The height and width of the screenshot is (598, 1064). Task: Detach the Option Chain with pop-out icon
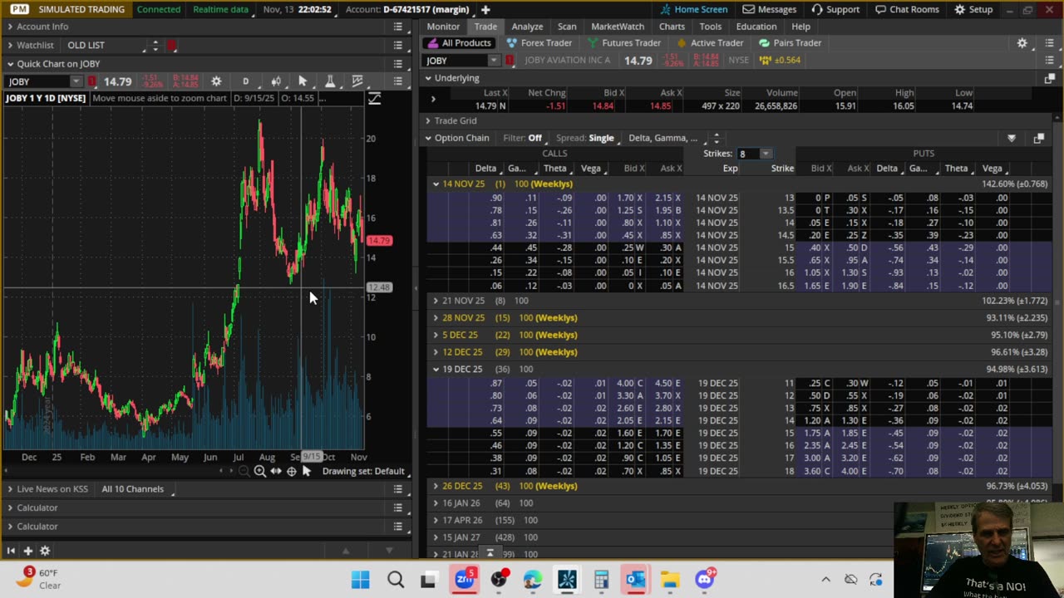pyautogui.click(x=1038, y=138)
